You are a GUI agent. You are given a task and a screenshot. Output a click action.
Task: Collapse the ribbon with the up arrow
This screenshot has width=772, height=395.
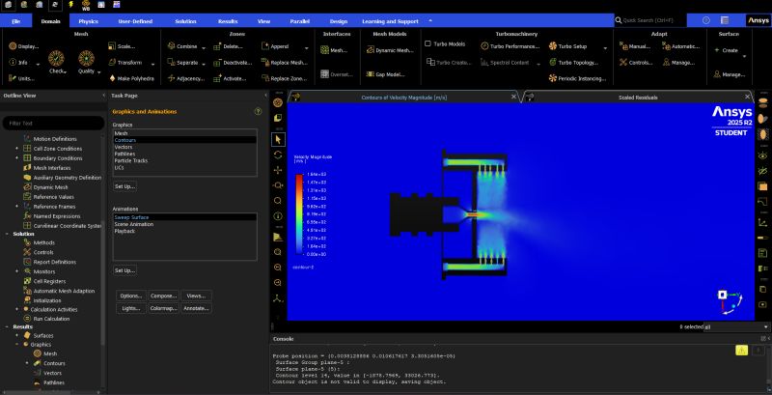point(430,20)
